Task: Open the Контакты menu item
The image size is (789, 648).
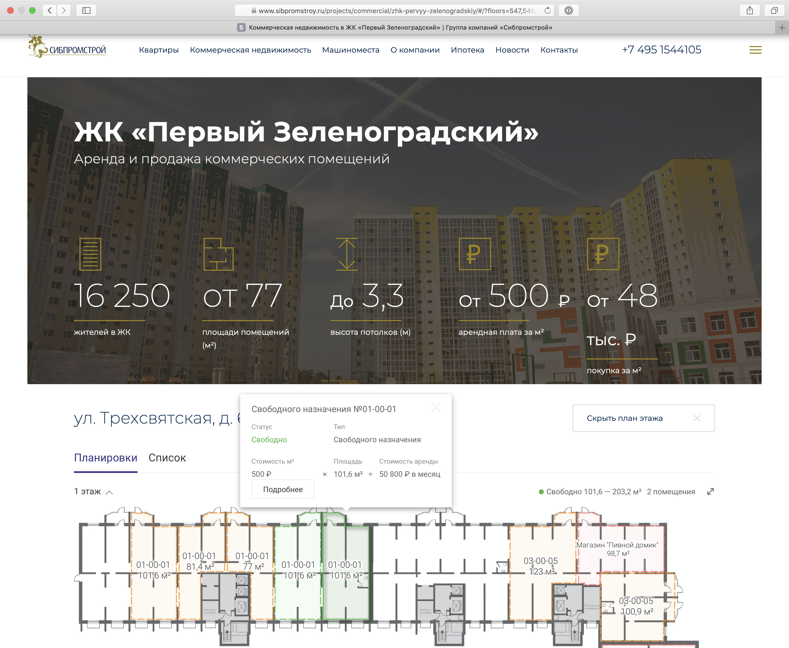Action: tap(559, 50)
